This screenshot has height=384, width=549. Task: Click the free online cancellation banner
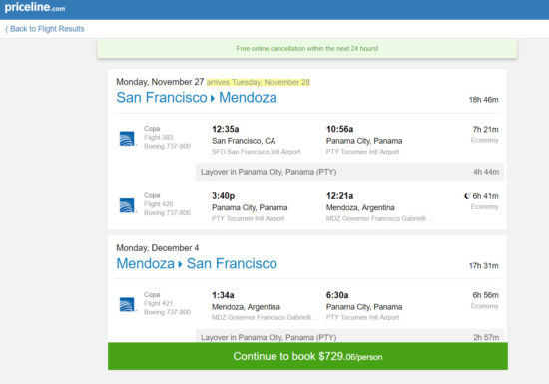coord(307,48)
